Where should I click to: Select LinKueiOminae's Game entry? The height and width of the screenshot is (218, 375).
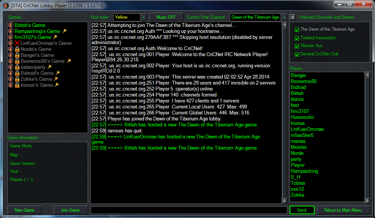pyautogui.click(x=46, y=43)
